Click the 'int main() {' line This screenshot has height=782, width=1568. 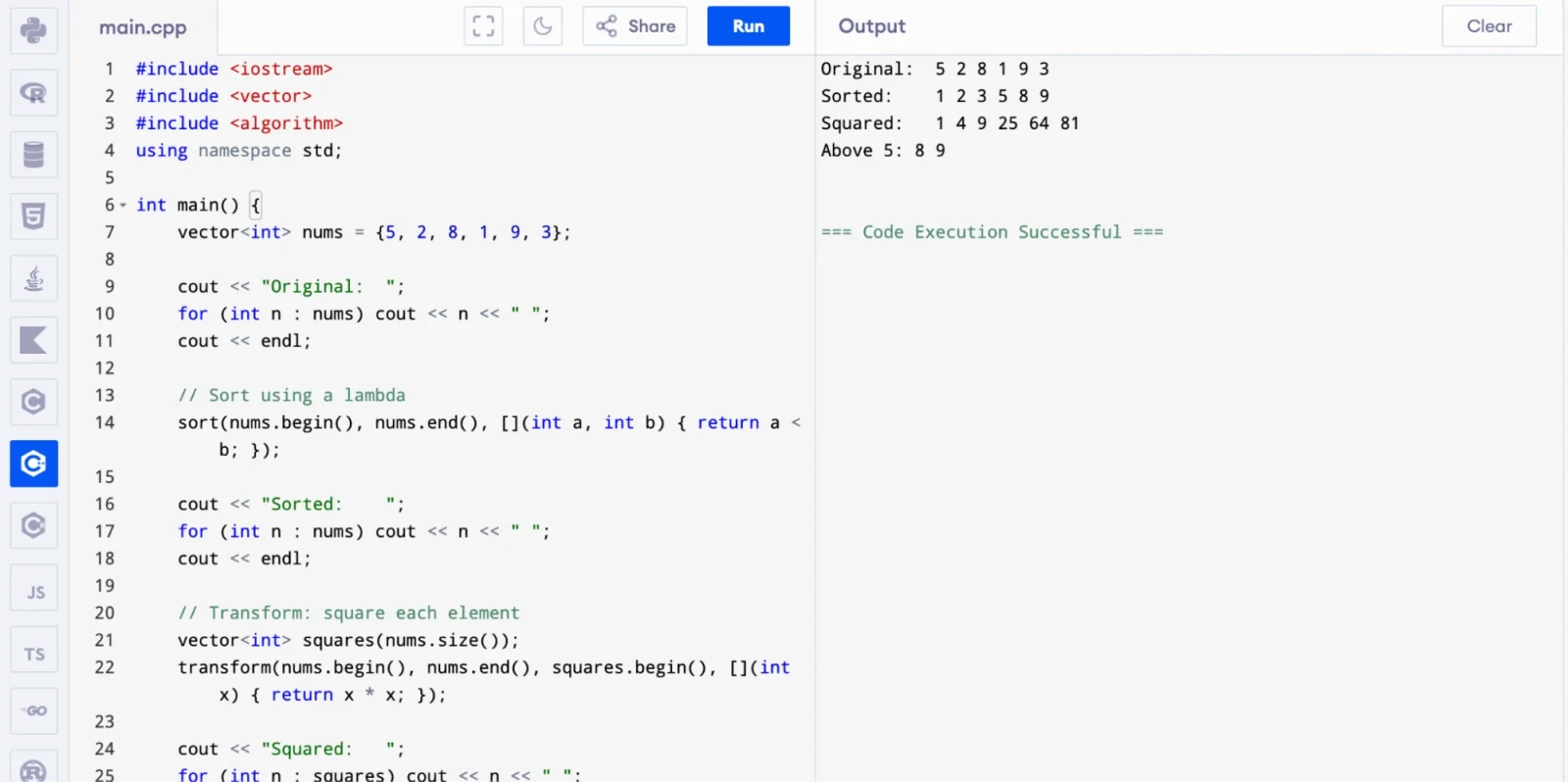click(198, 205)
